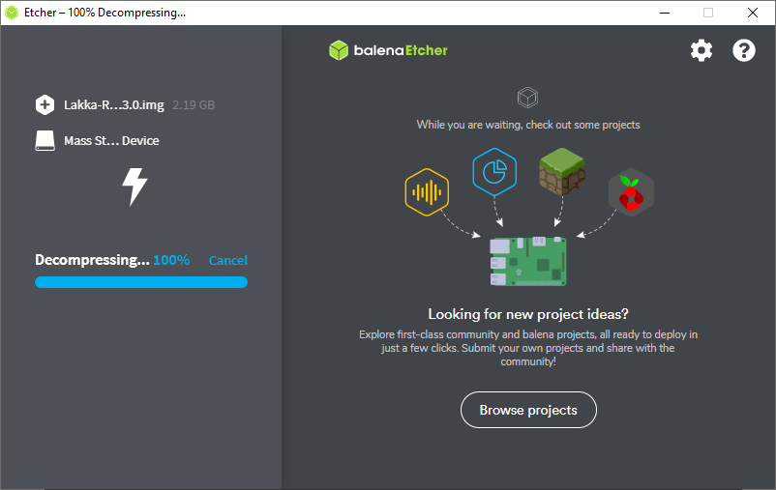Minimize the Etcher window
Viewport: 776px width, 490px height.
665,13
